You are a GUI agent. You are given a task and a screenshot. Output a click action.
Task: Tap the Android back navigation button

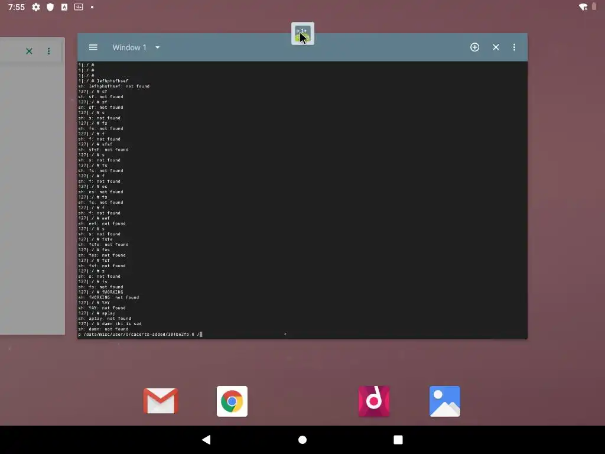pos(206,440)
